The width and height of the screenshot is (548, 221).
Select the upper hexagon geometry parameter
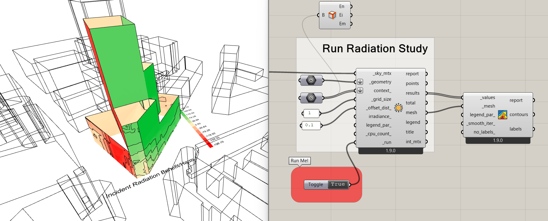(311, 80)
